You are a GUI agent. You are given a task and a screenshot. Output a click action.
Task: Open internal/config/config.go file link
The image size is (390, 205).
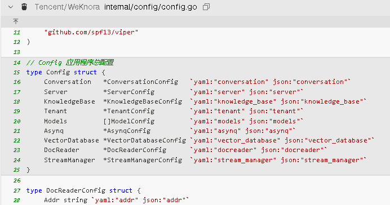pyautogui.click(x=150, y=7)
